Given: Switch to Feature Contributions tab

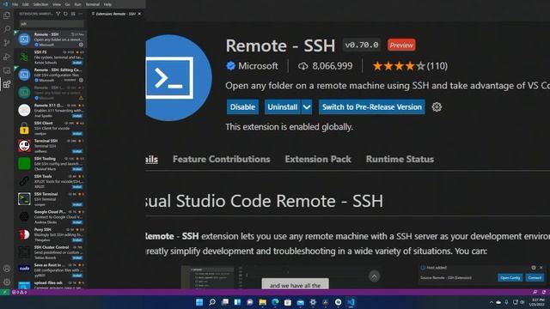Looking at the screenshot, I should coord(222,159).
